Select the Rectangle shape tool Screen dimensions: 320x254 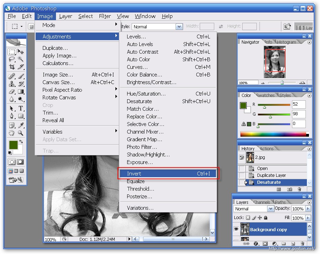[21, 116]
